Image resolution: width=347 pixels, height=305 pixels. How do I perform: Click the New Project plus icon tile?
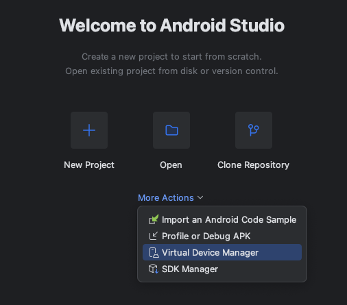coord(89,130)
